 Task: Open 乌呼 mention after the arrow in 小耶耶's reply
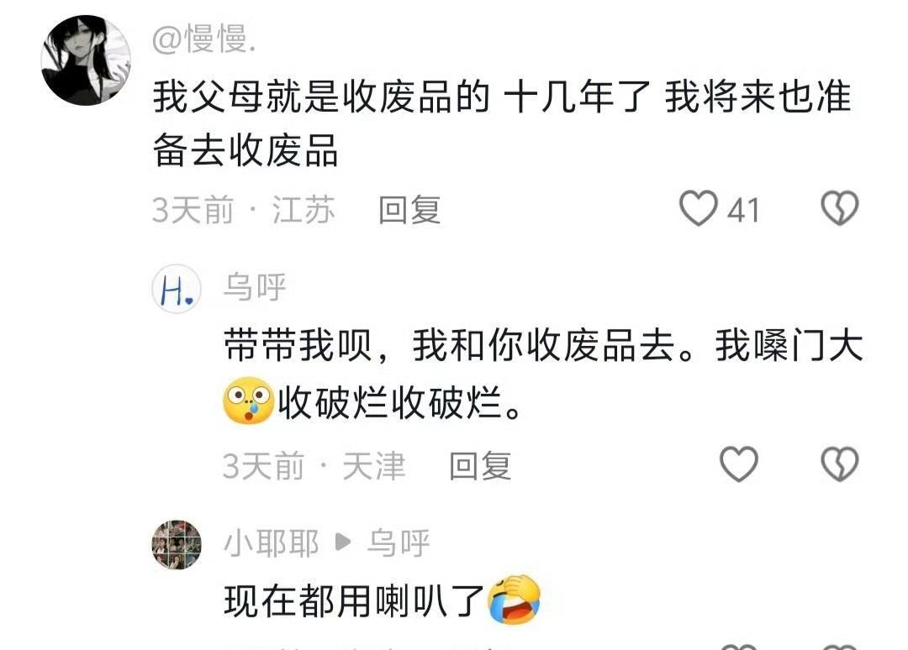click(399, 543)
